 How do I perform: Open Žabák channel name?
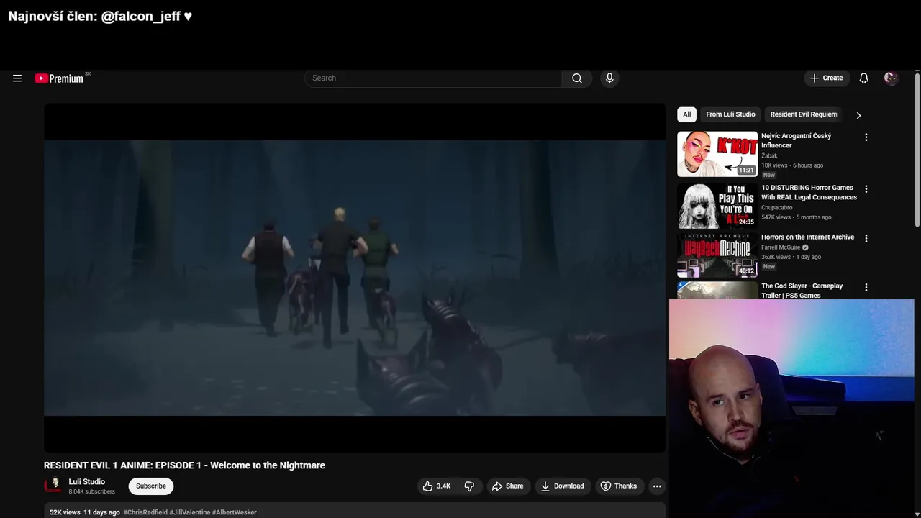click(x=769, y=156)
